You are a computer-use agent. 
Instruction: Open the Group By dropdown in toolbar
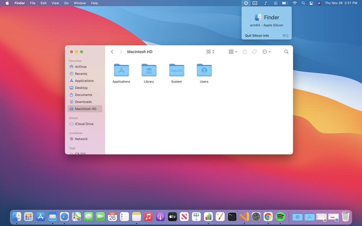coord(233,52)
